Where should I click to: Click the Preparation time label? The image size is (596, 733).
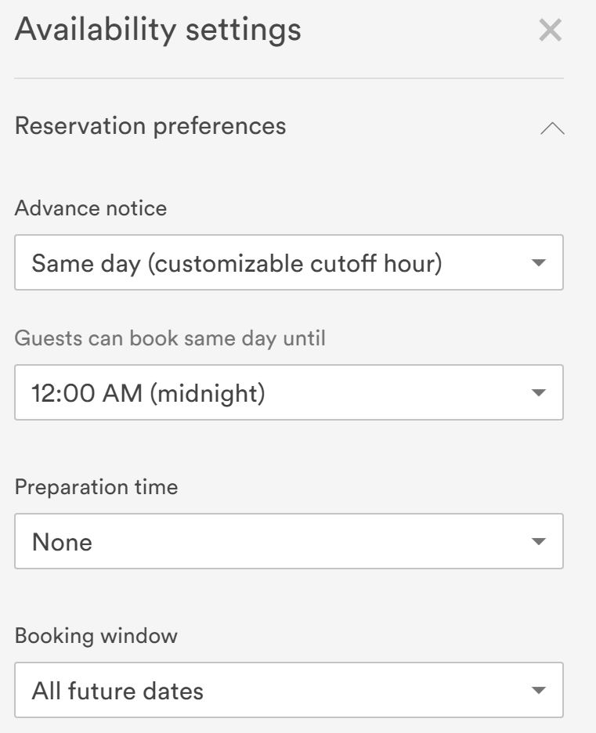(96, 487)
